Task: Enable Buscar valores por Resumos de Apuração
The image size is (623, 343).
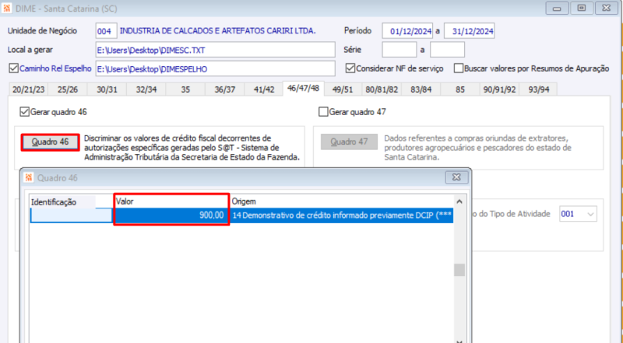Action: point(459,68)
